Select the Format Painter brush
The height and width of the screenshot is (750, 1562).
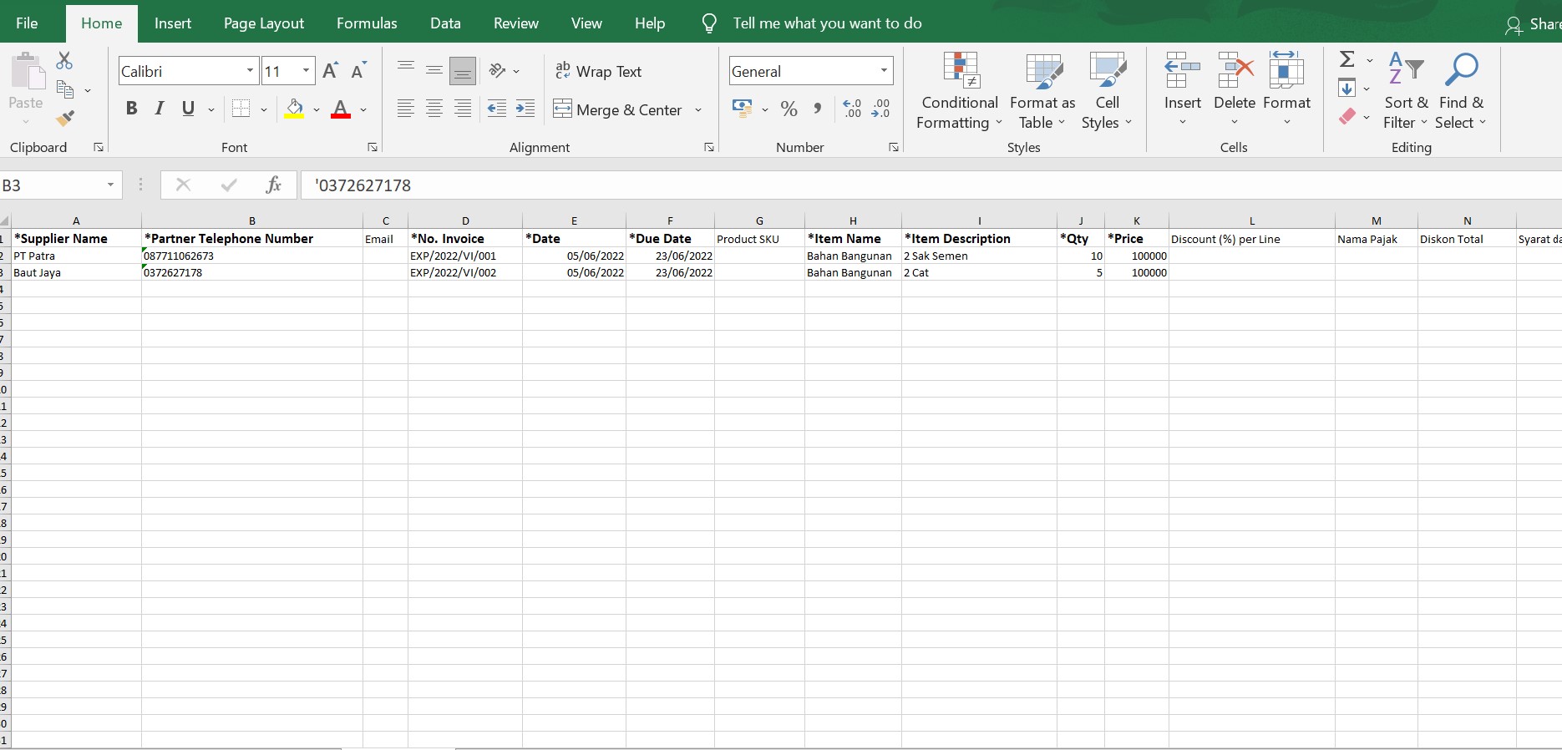click(65, 119)
